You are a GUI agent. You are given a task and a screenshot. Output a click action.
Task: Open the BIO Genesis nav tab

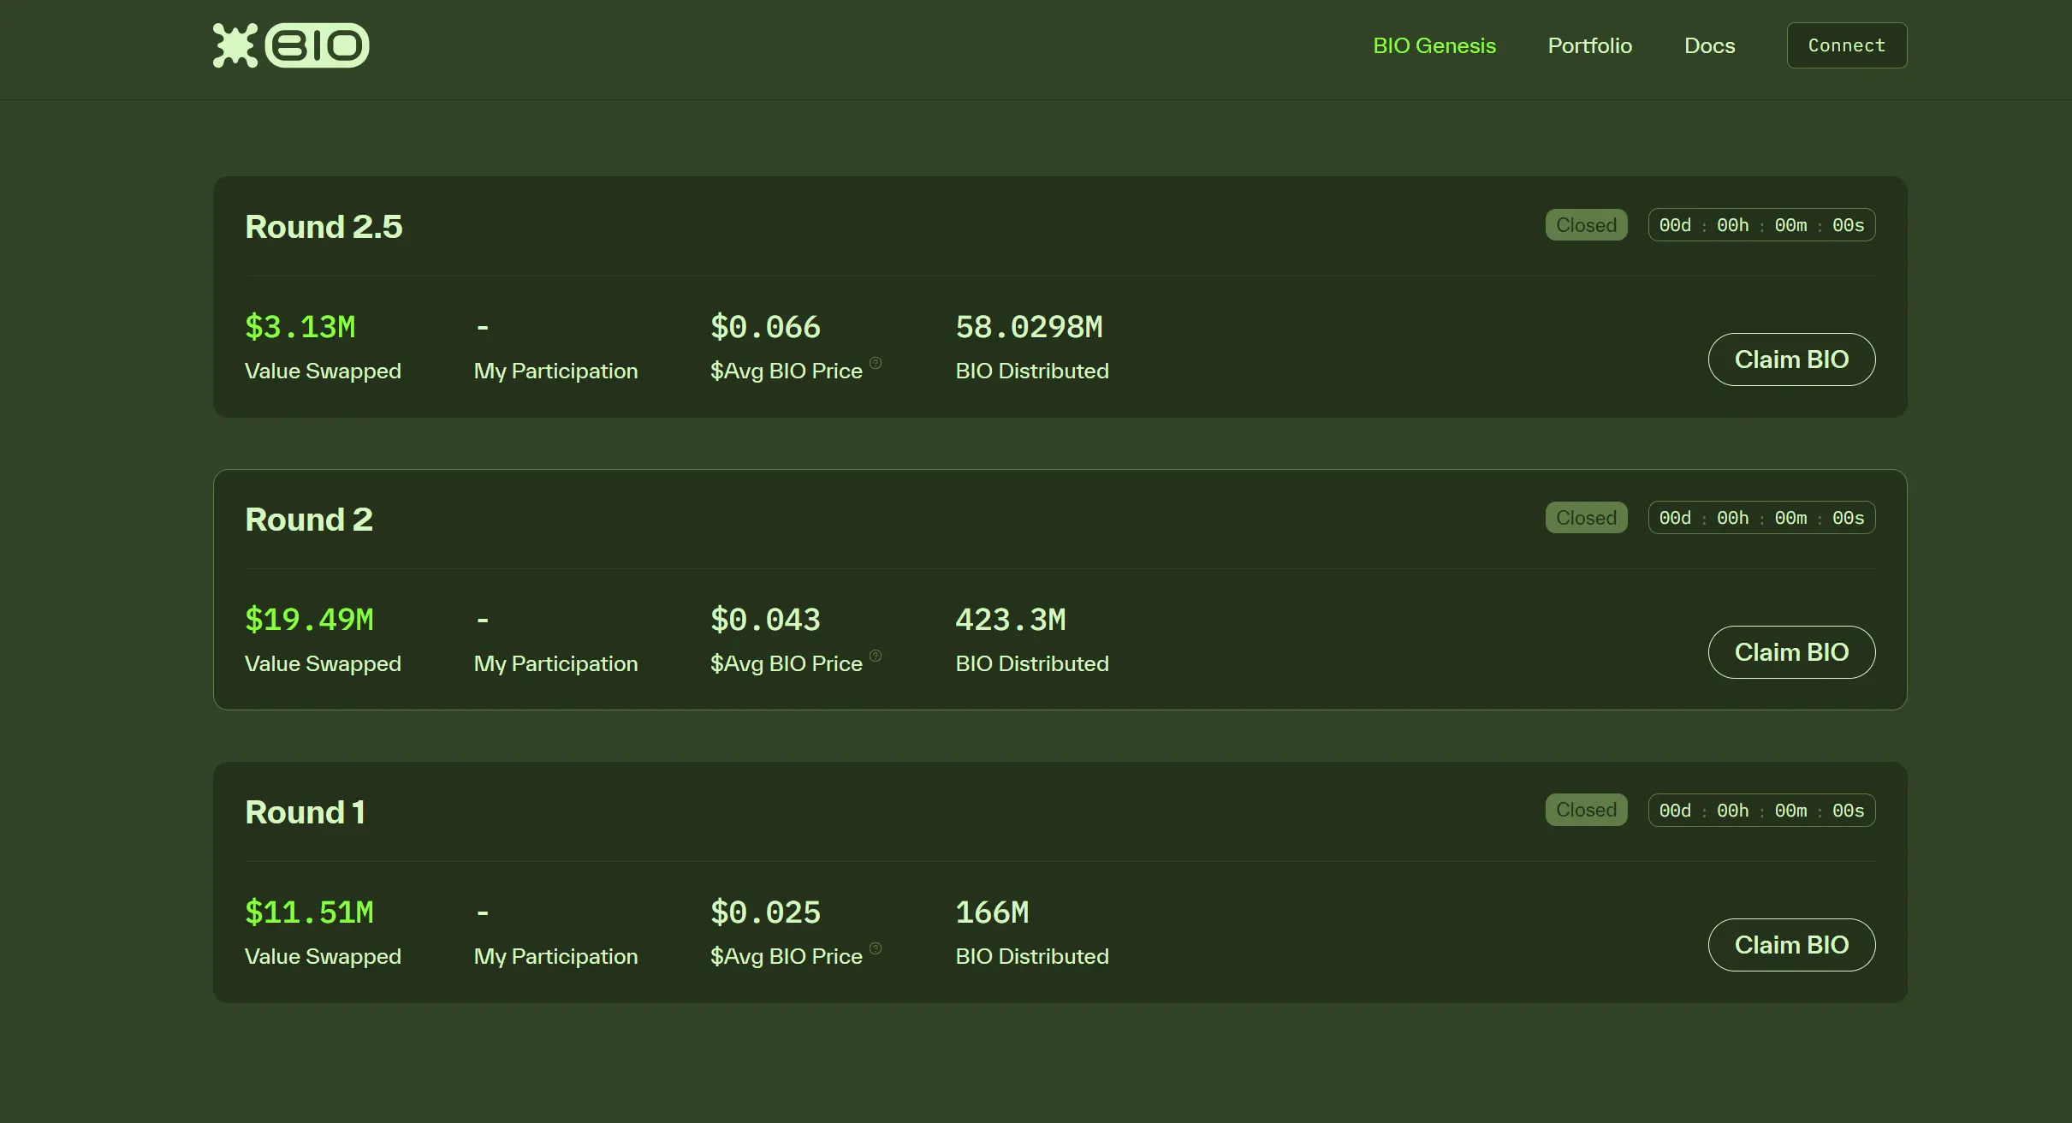click(1434, 45)
